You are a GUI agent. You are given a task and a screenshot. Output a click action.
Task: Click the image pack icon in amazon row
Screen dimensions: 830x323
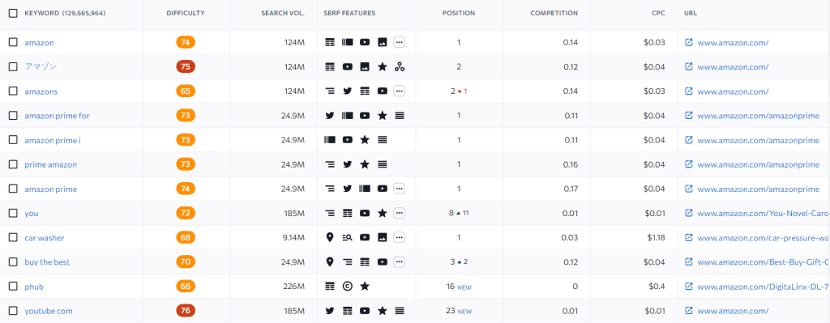coord(383,43)
